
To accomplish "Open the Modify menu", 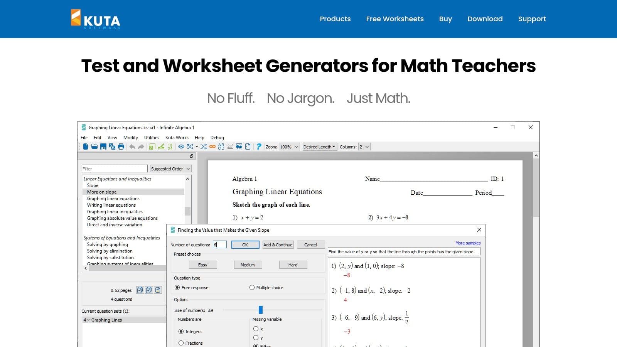I will coord(130,137).
